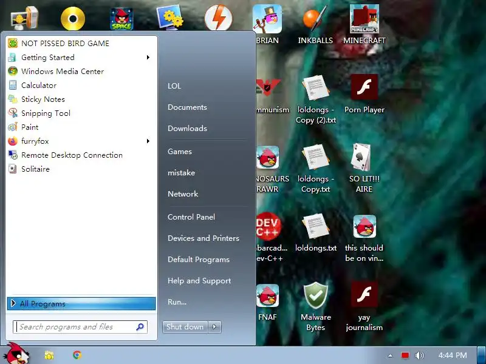Image resolution: width=486 pixels, height=364 pixels.
Task: Start the Snipping Tool
Action: [81, 113]
